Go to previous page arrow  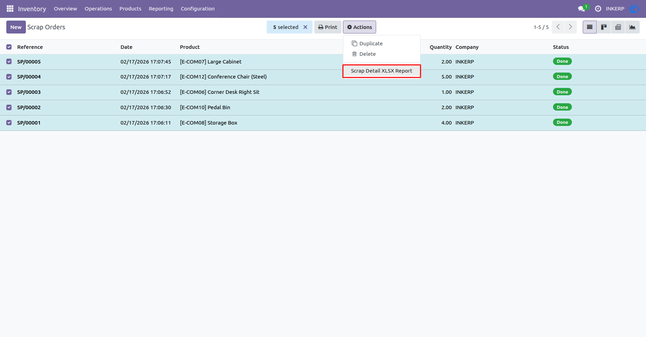click(558, 27)
